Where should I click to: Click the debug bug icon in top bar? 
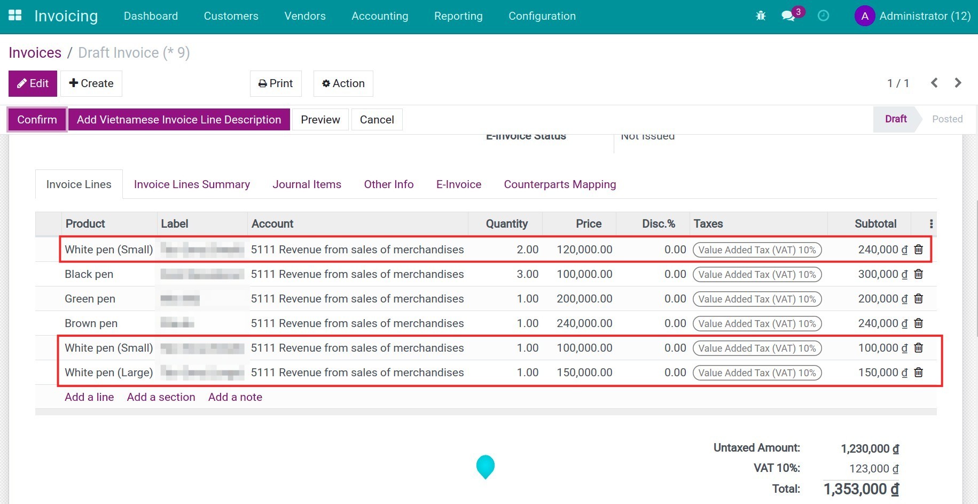[x=761, y=15]
